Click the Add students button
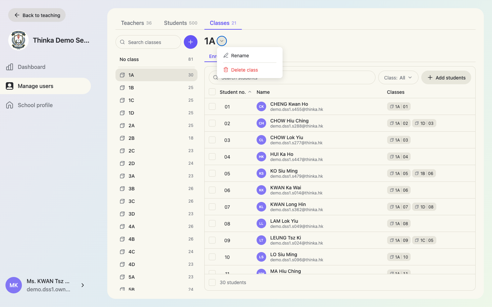Screen dimensions: 492x307 coord(446,77)
